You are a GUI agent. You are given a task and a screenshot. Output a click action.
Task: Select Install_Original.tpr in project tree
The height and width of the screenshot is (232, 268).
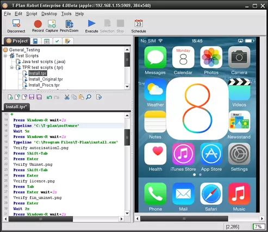point(46,79)
